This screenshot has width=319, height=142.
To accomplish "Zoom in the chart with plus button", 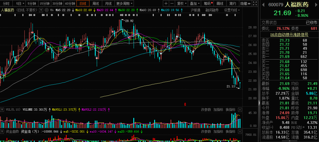I will coord(166,4).
